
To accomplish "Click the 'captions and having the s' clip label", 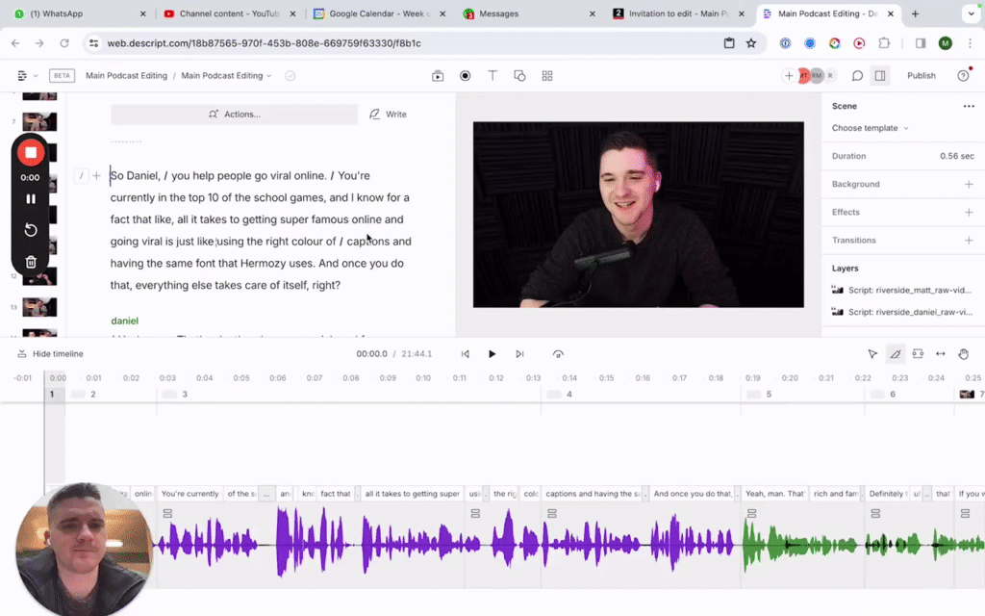I will click(x=594, y=494).
